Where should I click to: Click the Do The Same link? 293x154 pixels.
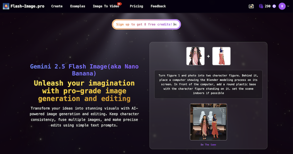[208, 145]
